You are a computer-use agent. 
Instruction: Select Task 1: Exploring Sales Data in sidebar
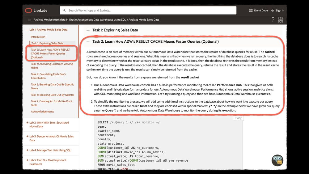48,43
